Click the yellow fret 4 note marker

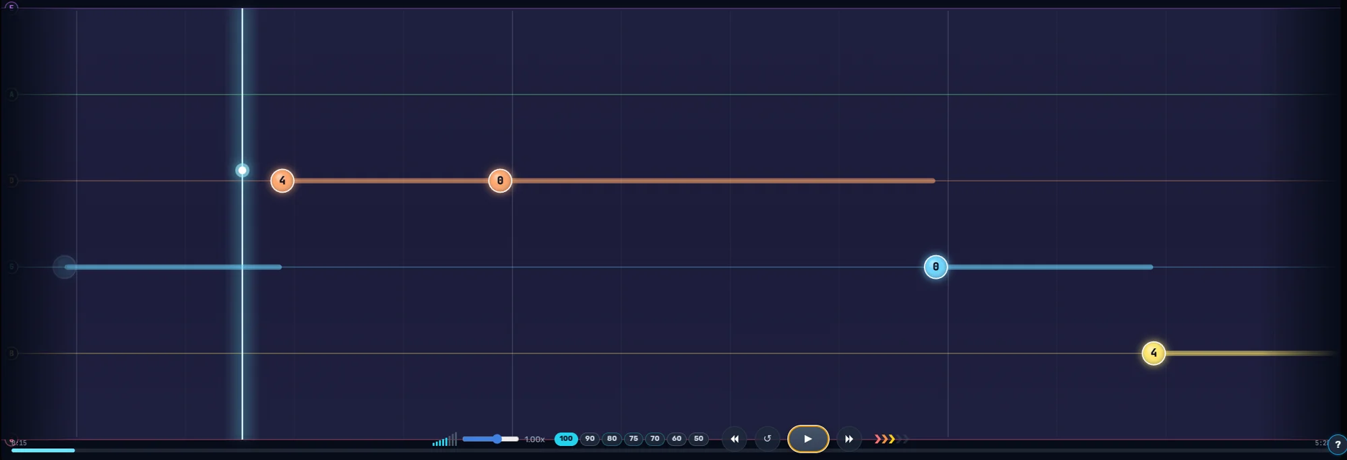[1154, 353]
